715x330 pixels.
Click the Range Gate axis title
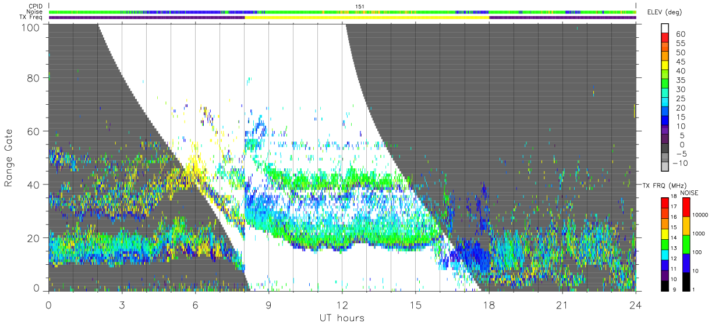[9, 158]
